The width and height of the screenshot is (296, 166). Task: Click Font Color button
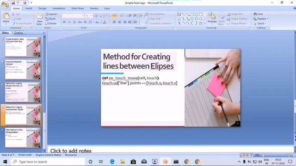point(105,22)
